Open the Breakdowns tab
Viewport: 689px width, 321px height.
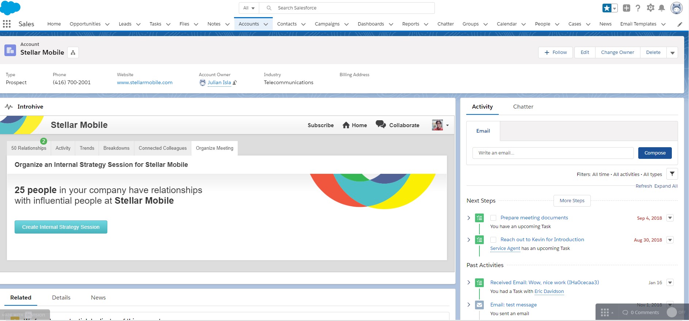[116, 148]
